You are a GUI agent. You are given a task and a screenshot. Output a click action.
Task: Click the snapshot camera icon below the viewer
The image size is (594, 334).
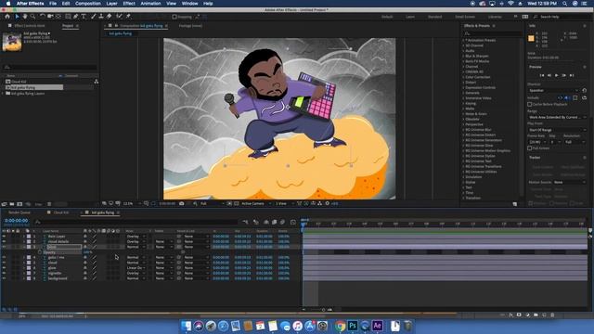click(x=182, y=204)
